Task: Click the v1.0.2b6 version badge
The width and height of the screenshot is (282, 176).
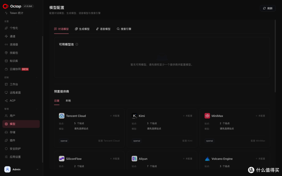Action: click(28, 6)
